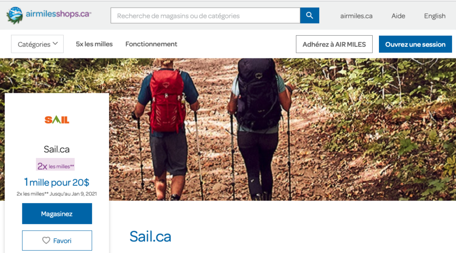Click the SAIL store logo
This screenshot has width=456, height=253.
click(57, 120)
